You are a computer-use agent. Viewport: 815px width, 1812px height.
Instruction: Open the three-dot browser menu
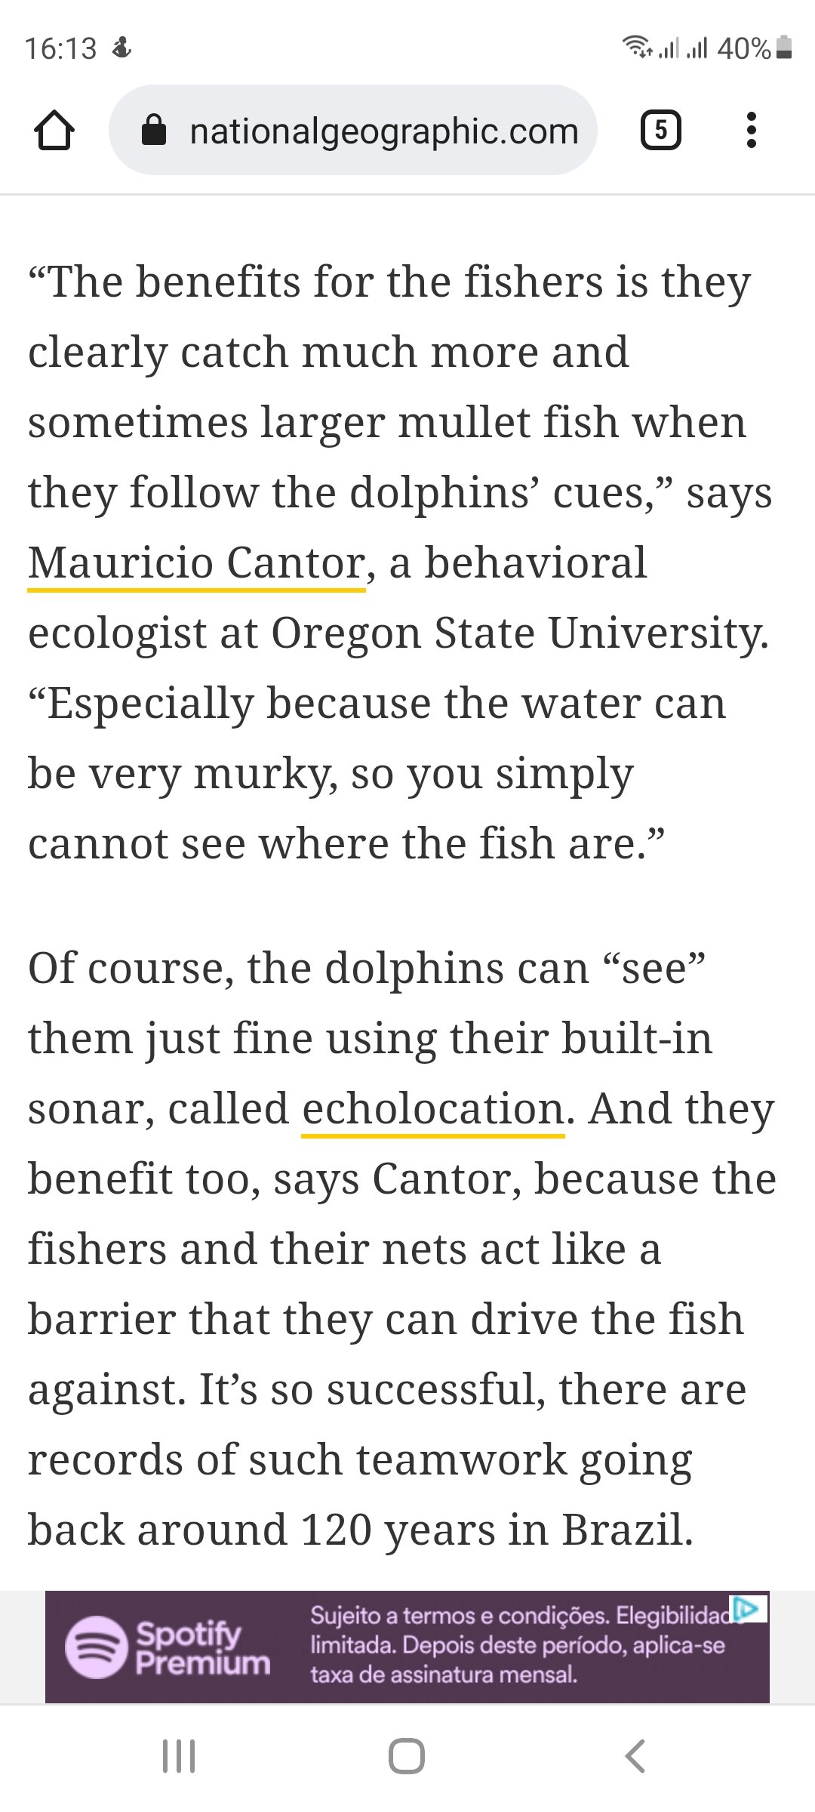point(751,131)
